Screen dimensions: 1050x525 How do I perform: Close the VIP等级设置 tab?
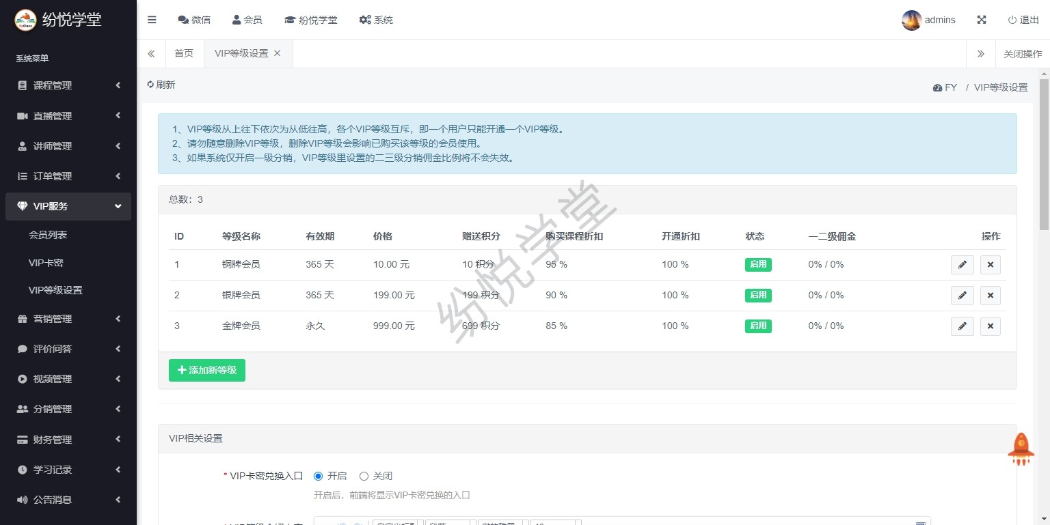coord(277,53)
